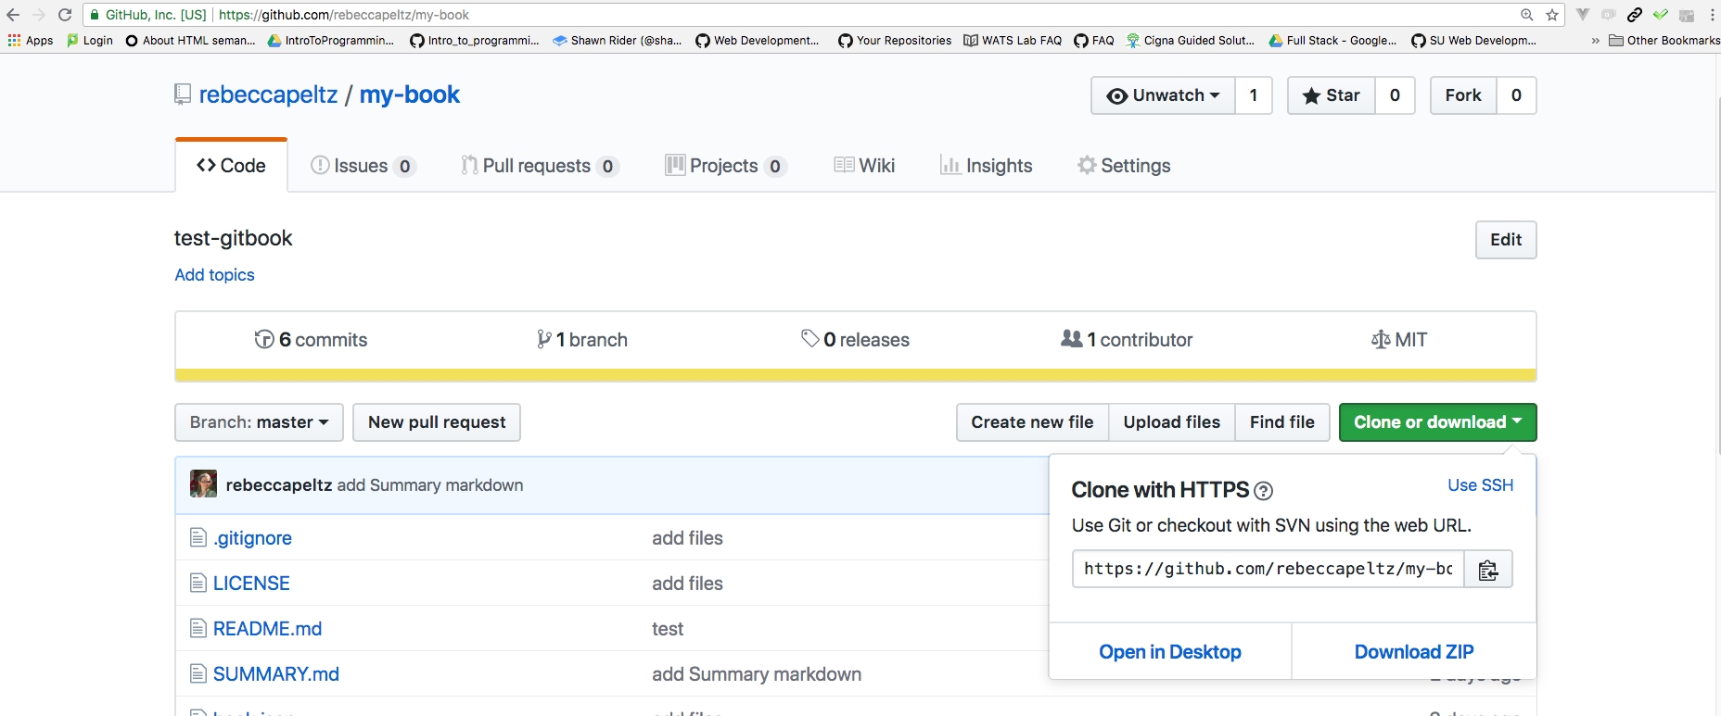The width and height of the screenshot is (1721, 716).
Task: Open the Pull requests tab
Action: pyautogui.click(x=539, y=166)
